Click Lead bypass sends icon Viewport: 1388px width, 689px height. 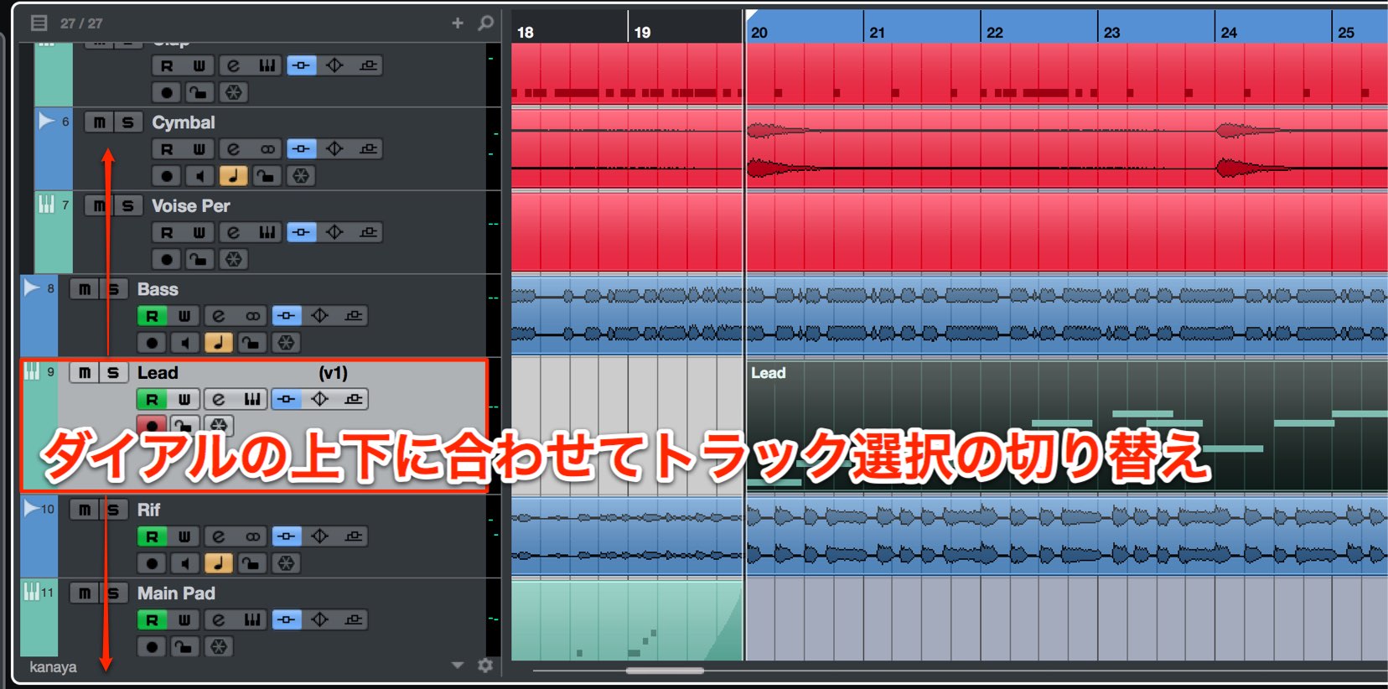353,399
